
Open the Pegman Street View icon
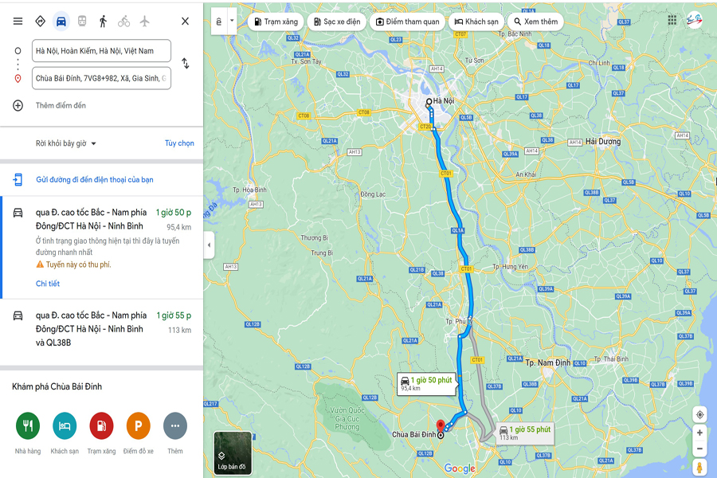[x=699, y=467]
